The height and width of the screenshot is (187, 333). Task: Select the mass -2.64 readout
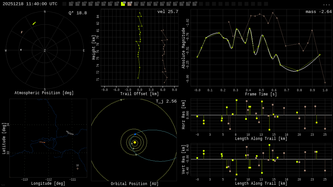click(x=319, y=12)
